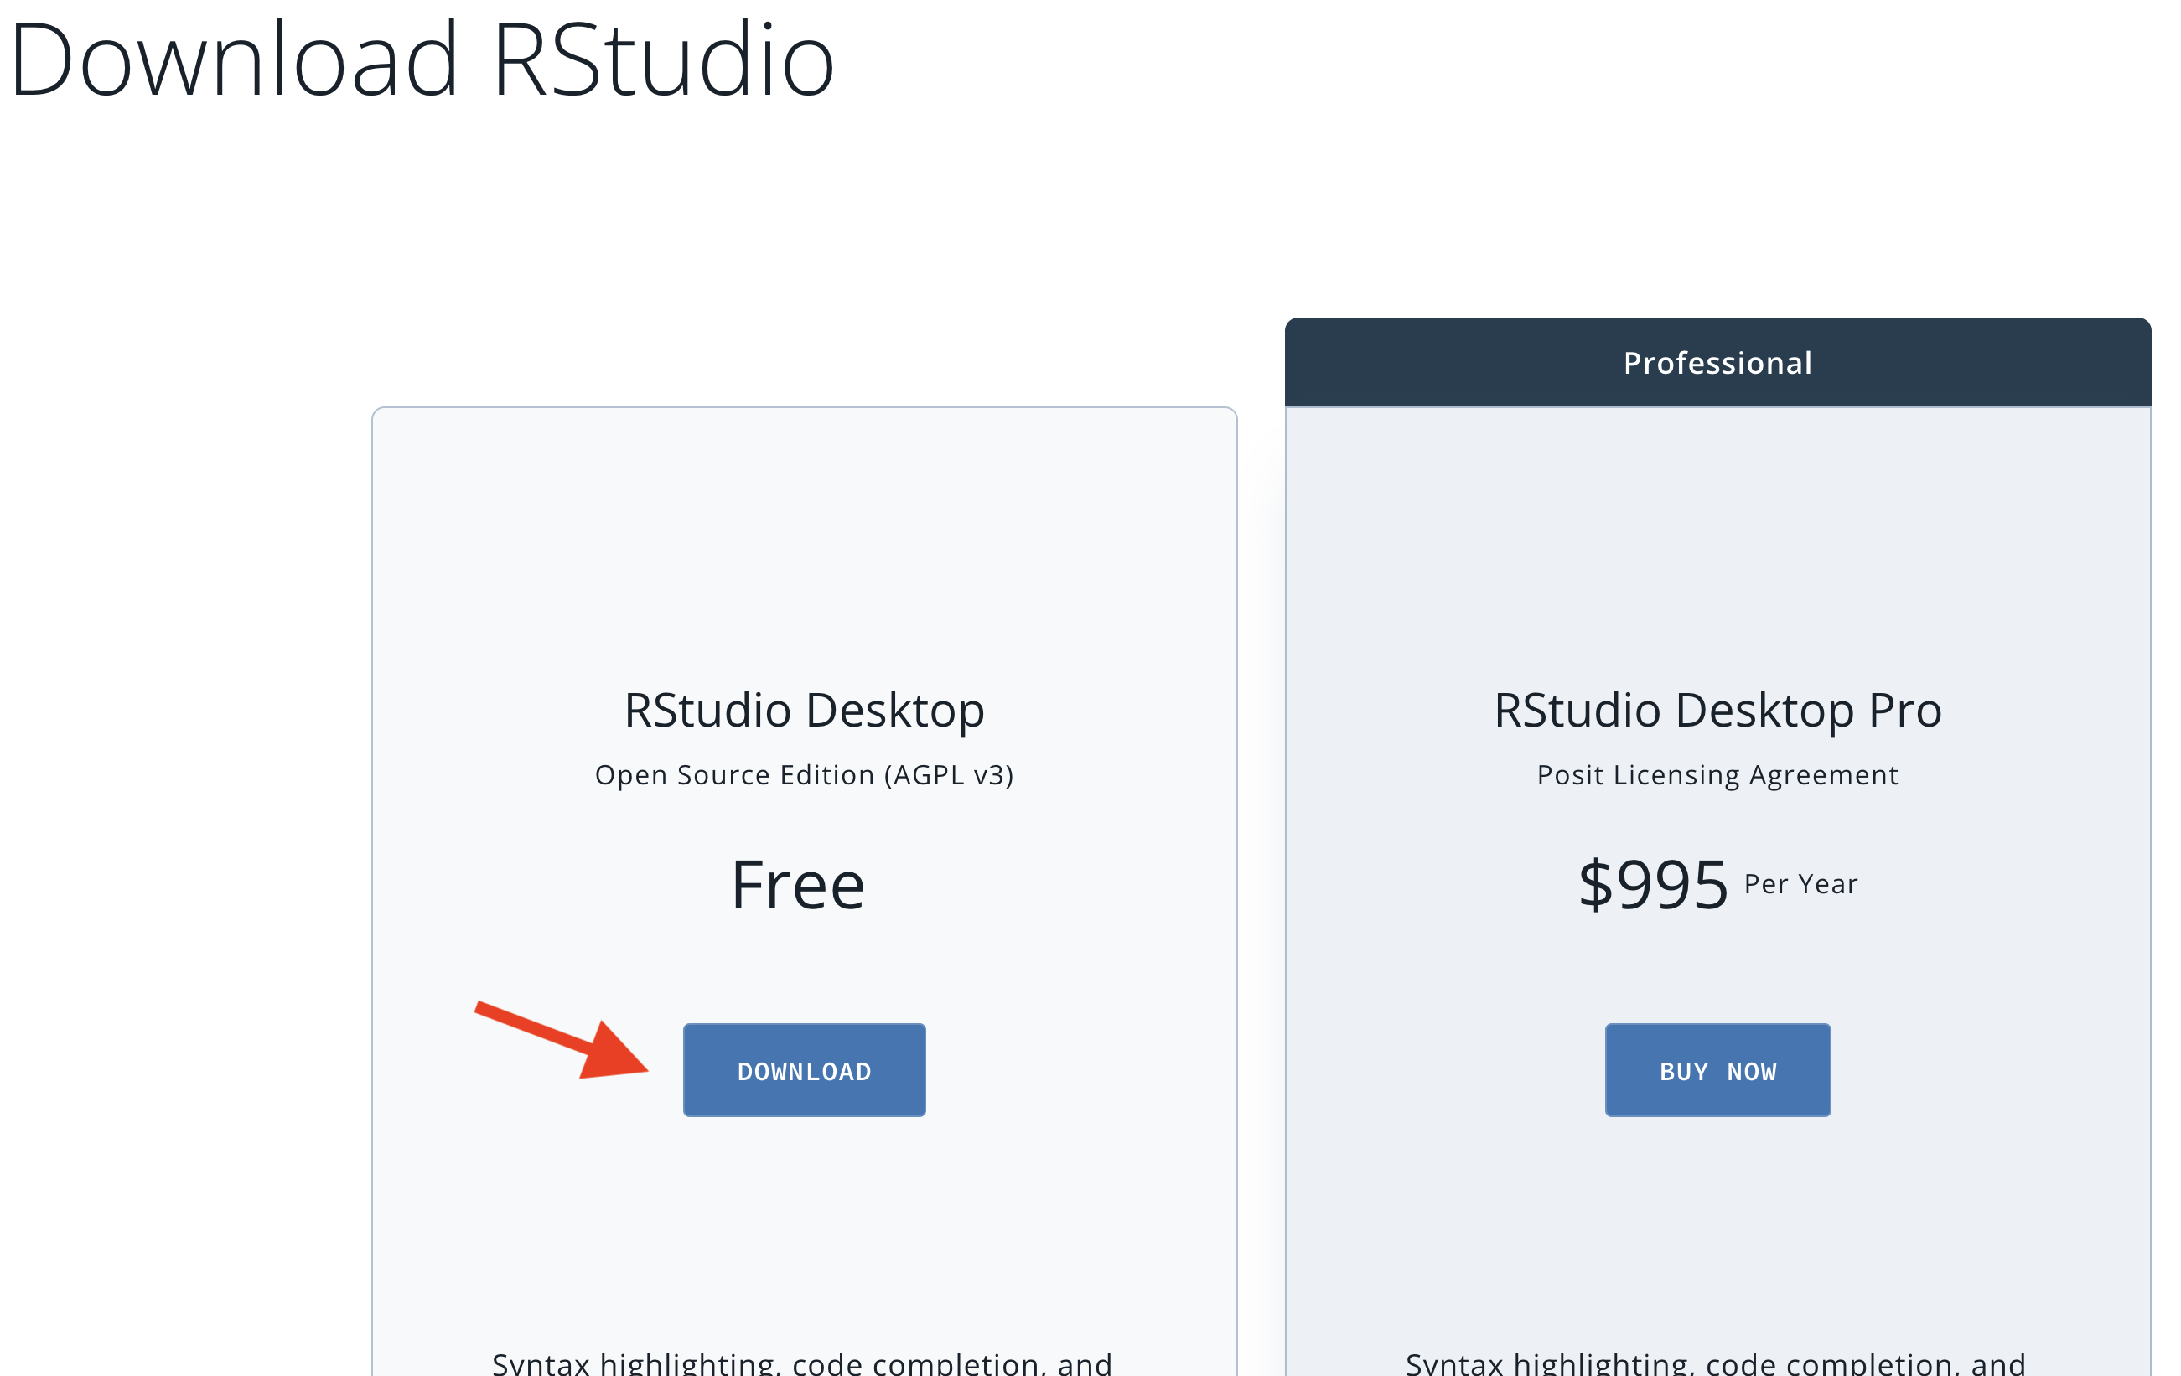This screenshot has height=1376, width=2181.
Task: Click 'Posit Licensing Agreement' text
Action: point(1718,775)
